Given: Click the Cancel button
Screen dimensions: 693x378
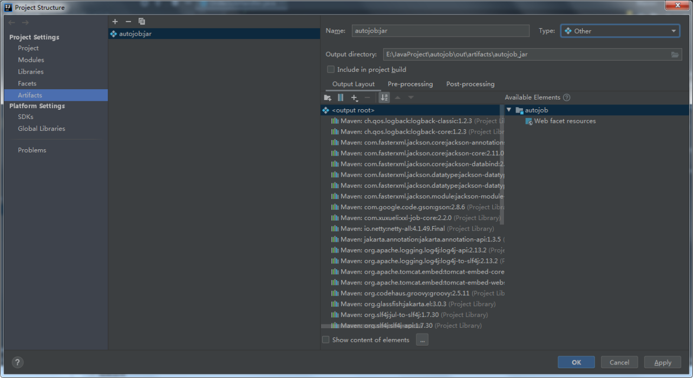Looking at the screenshot, I should pyautogui.click(x=619, y=363).
